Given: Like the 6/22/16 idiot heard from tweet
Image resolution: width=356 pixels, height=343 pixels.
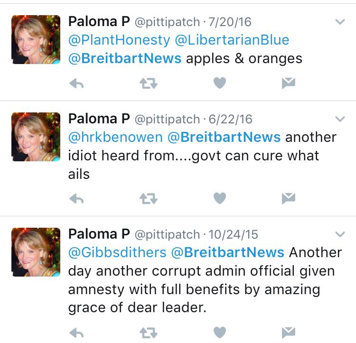Looking at the screenshot, I should pyautogui.click(x=220, y=198).
